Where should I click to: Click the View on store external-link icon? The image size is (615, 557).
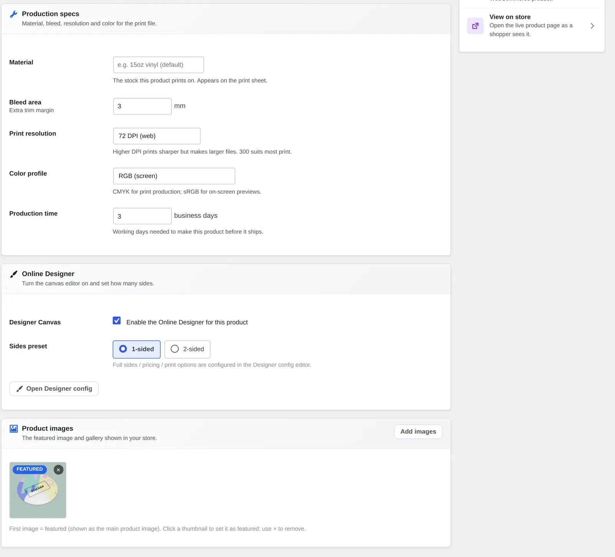(x=475, y=26)
